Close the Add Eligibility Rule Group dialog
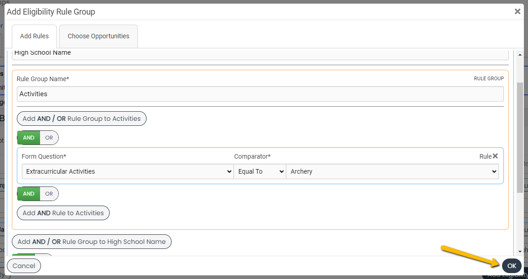 (517, 12)
